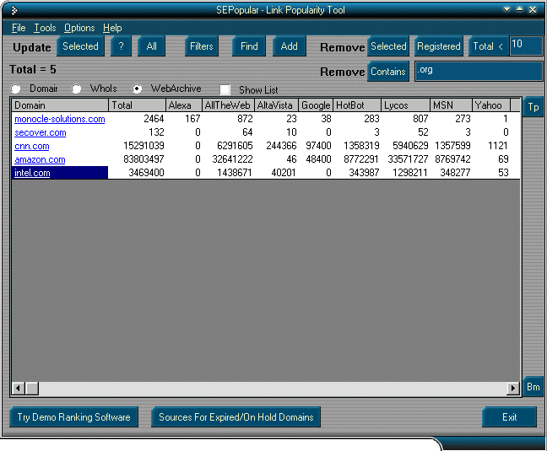Click Try Demo Ranking Software button
This screenshot has width=547, height=451.
click(x=73, y=417)
